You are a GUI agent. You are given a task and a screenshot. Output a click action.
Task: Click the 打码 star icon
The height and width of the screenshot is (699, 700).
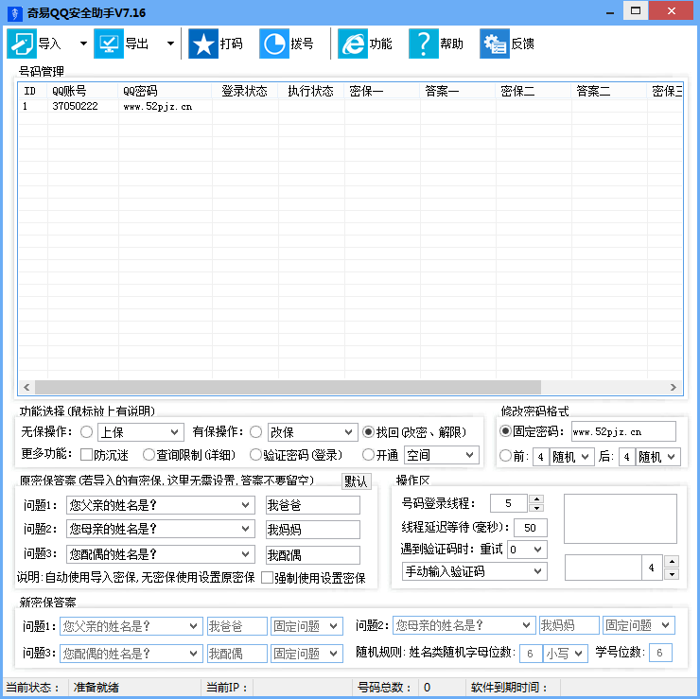pyautogui.click(x=203, y=44)
